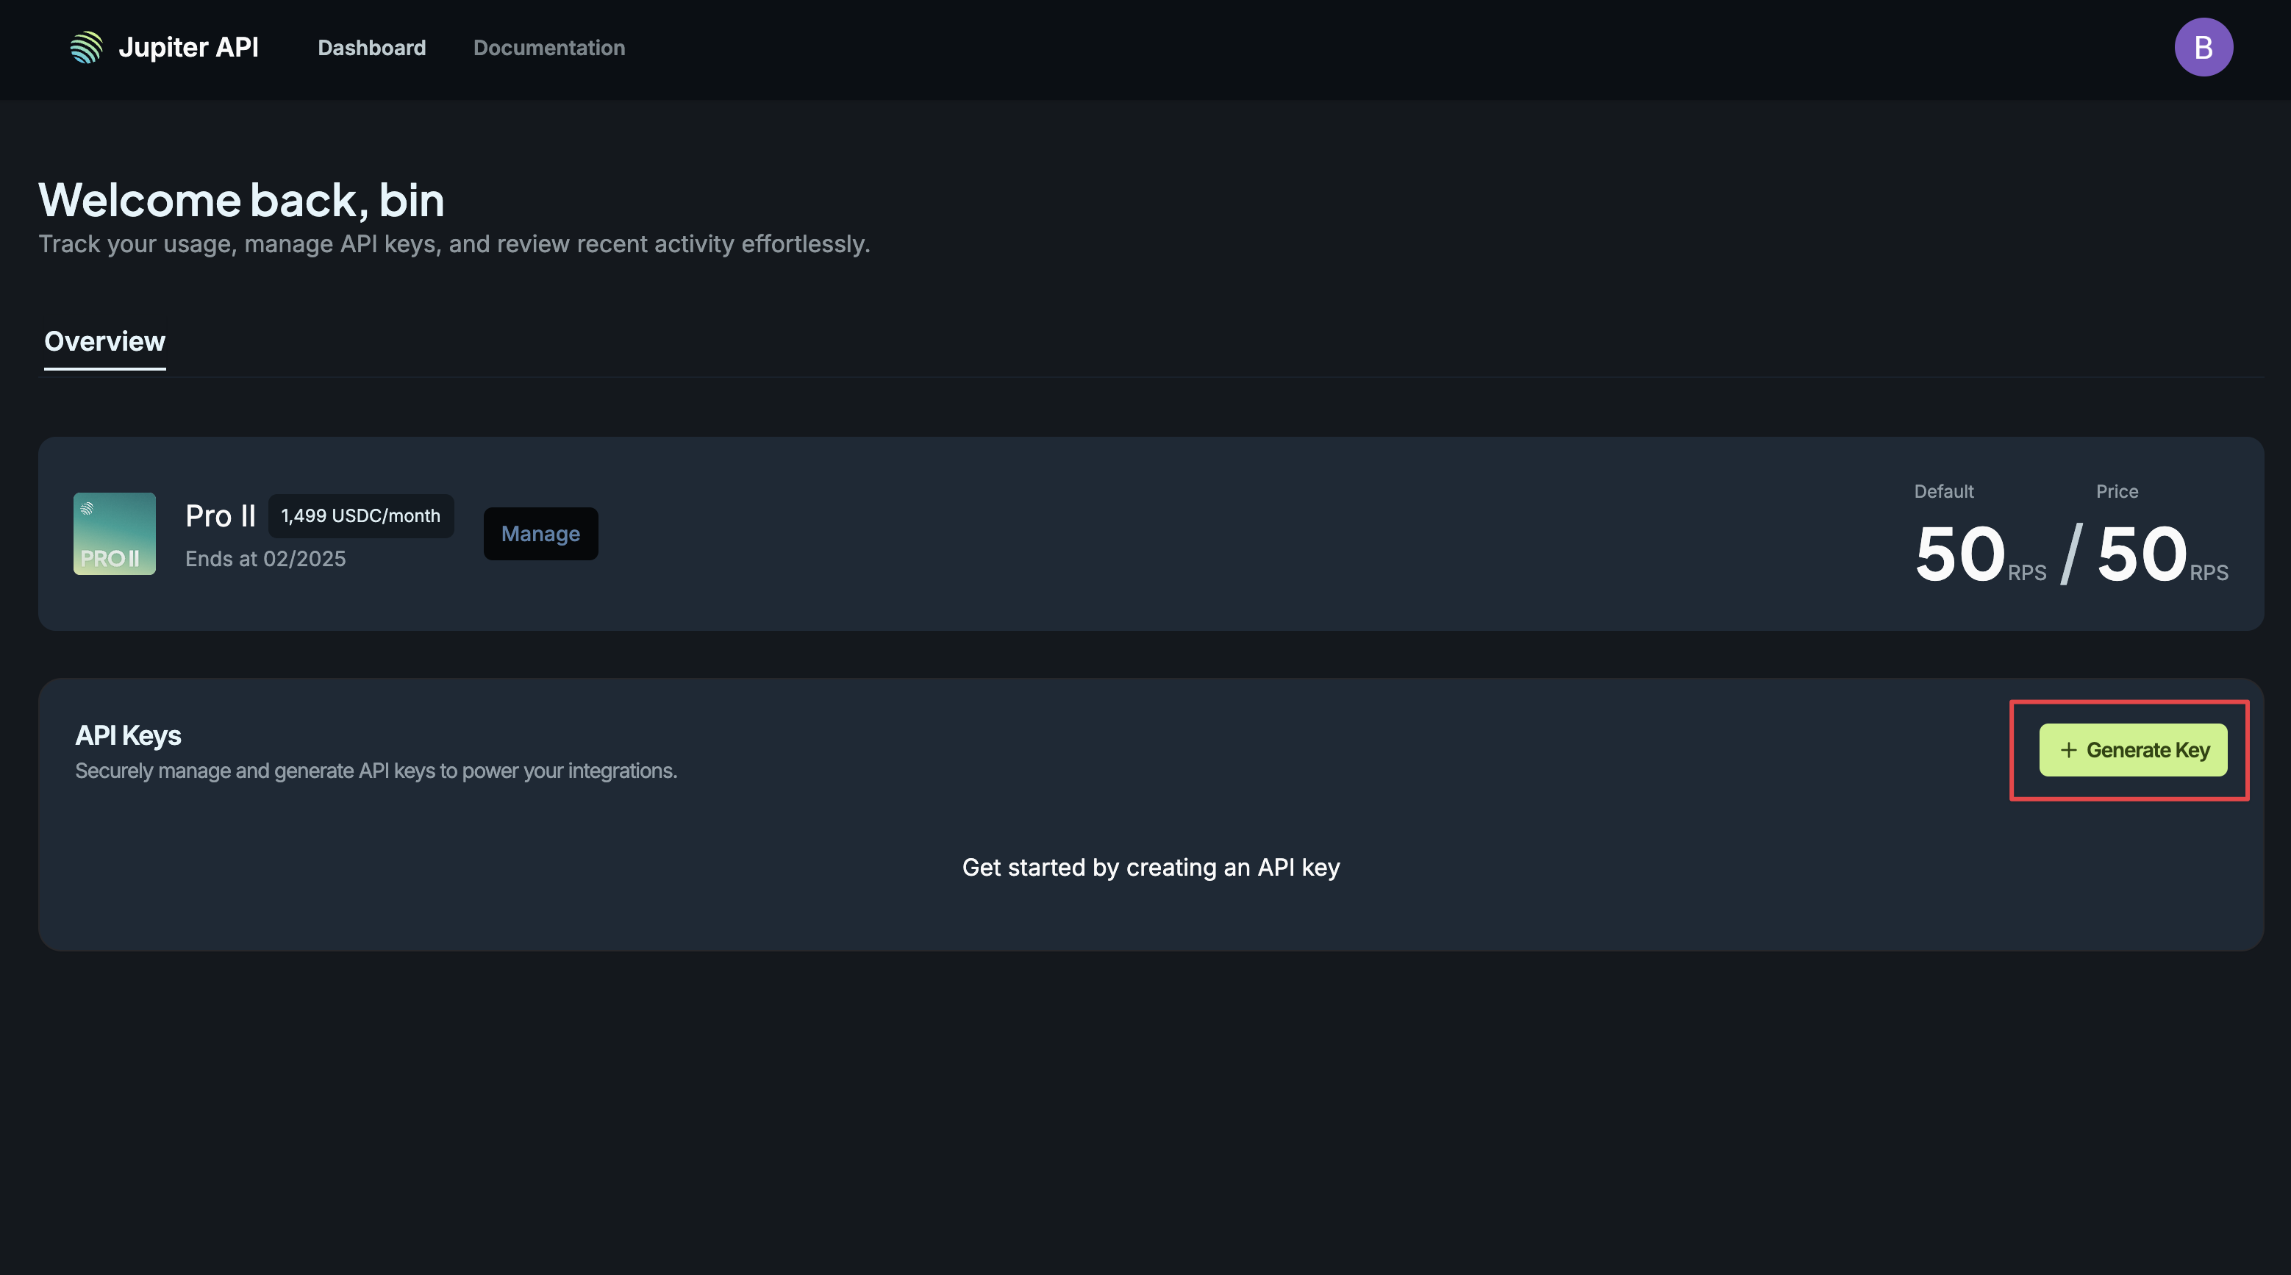Click the Track your usage subtitle
The height and width of the screenshot is (1275, 2291).
(454, 244)
